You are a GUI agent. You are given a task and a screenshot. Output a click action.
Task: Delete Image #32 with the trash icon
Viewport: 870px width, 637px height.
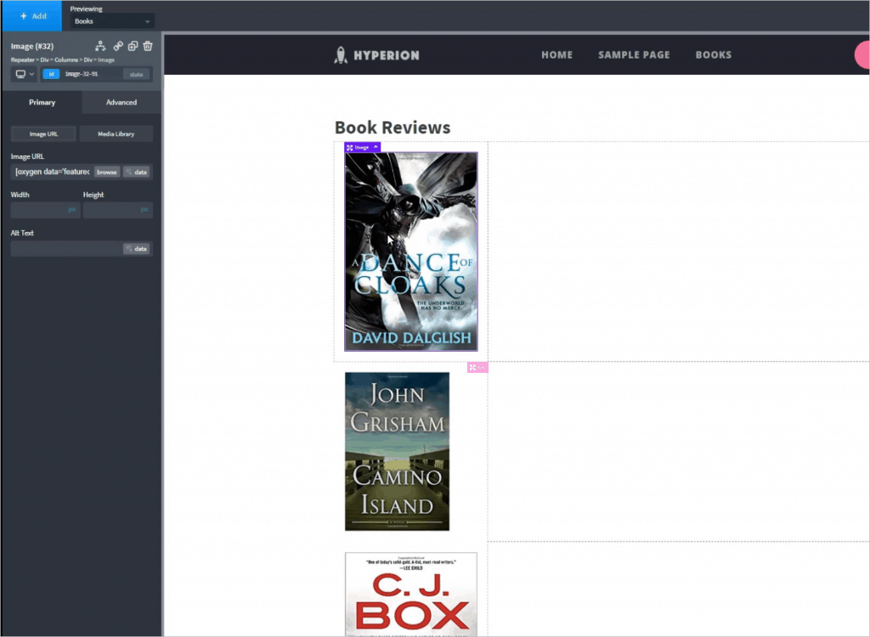click(x=148, y=46)
